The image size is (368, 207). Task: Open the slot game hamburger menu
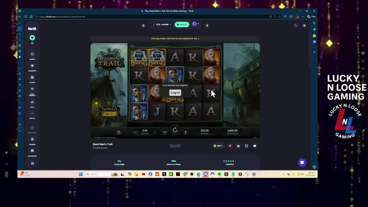[119, 132]
